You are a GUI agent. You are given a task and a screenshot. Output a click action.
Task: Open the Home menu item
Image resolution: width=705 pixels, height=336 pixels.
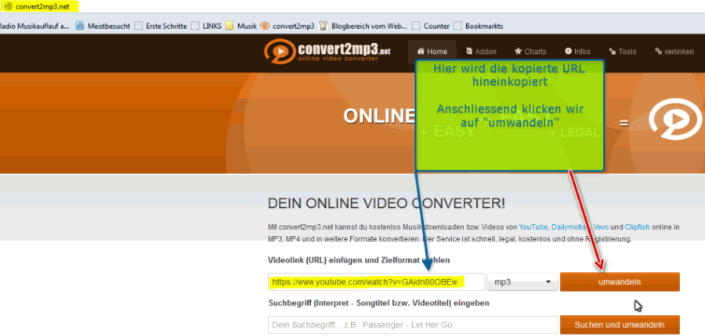[432, 52]
